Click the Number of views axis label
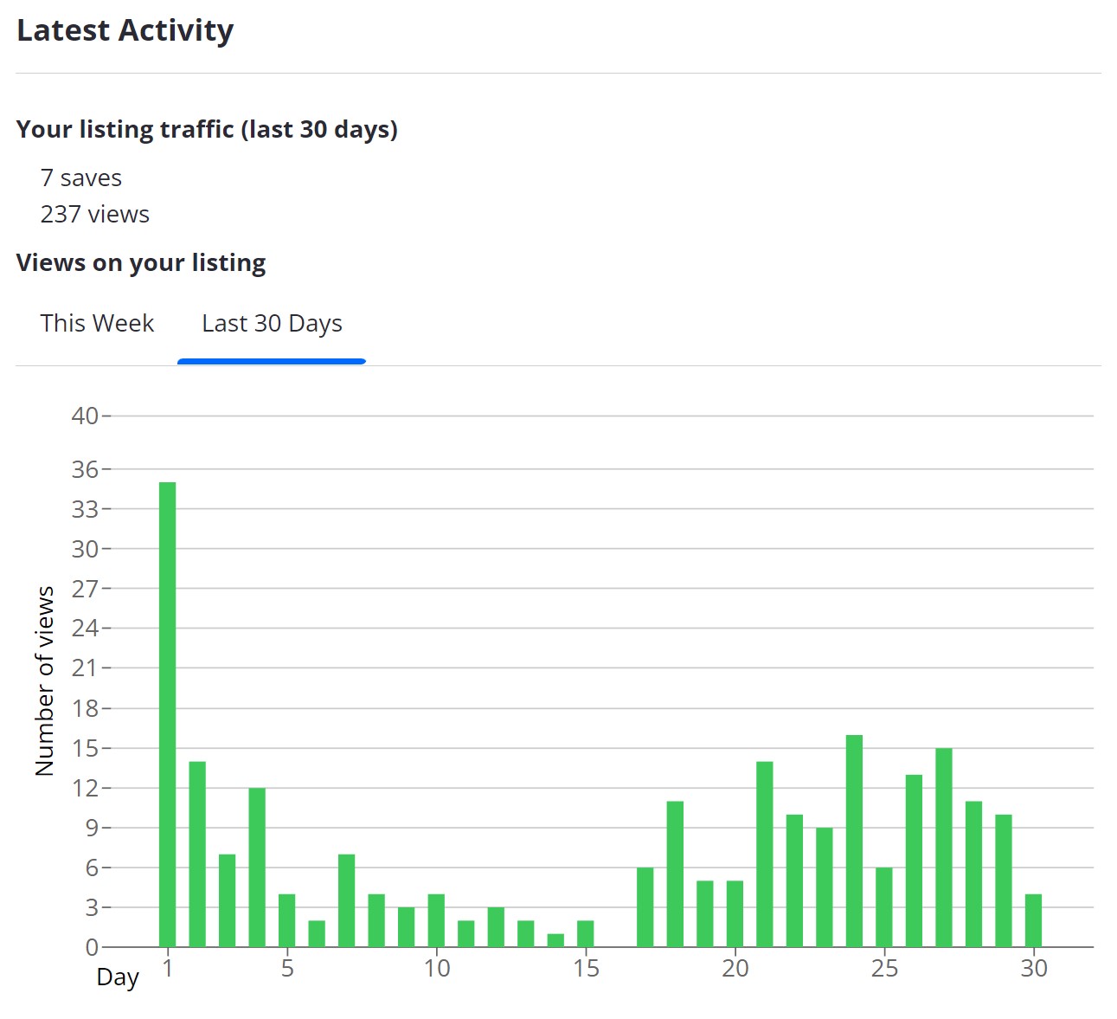Screen dimensions: 1117x1019 tap(45, 680)
